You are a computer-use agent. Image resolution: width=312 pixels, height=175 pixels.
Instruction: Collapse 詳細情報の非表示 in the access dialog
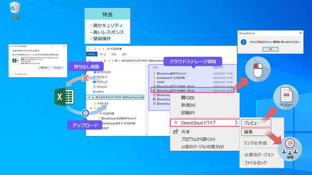[x=19, y=74]
